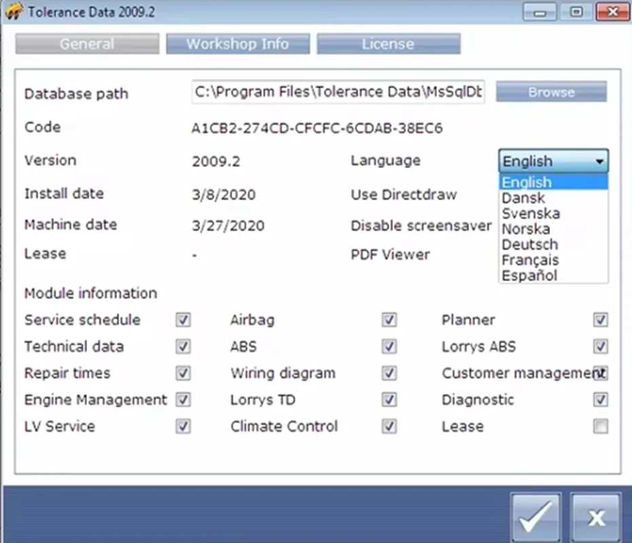Switch to the General tab
The width and height of the screenshot is (632, 543).
tap(87, 43)
